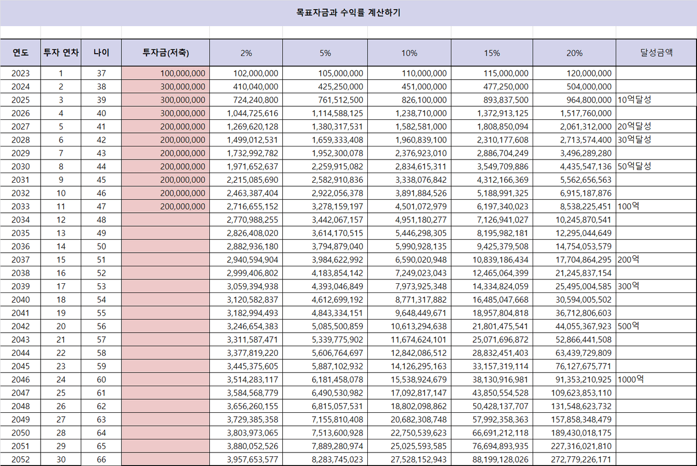The width and height of the screenshot is (697, 466).
Task: Select year cell 2023
Action: (20, 73)
